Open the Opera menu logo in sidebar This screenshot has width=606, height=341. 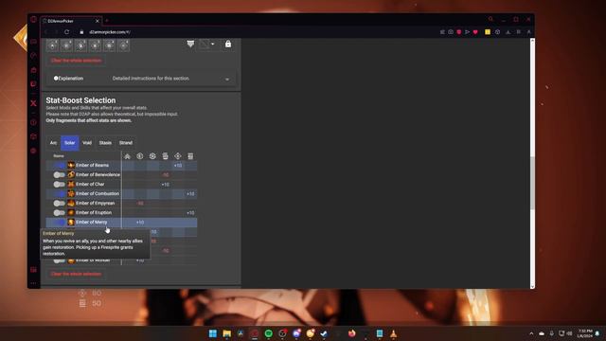point(34,19)
